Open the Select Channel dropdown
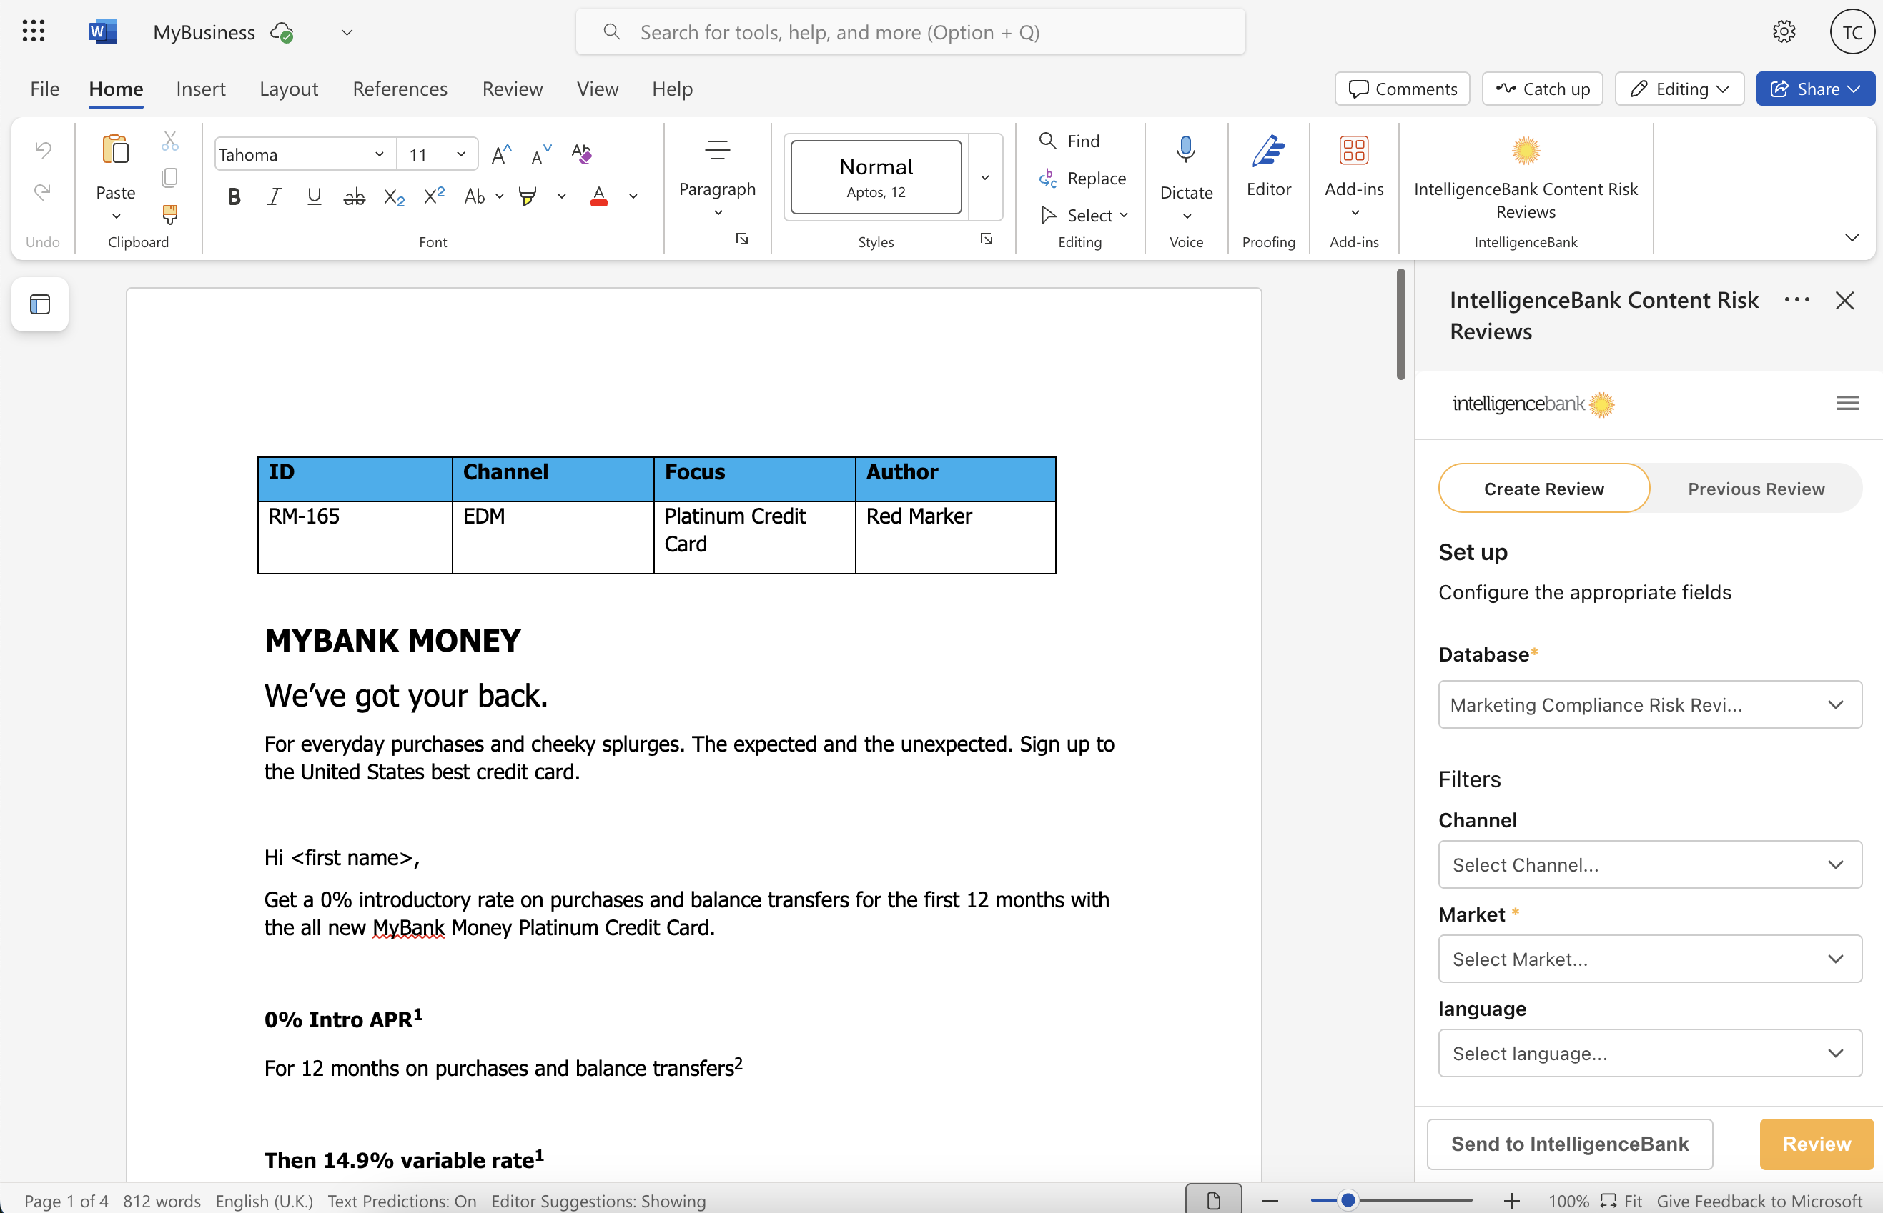The image size is (1883, 1213). coord(1650,865)
